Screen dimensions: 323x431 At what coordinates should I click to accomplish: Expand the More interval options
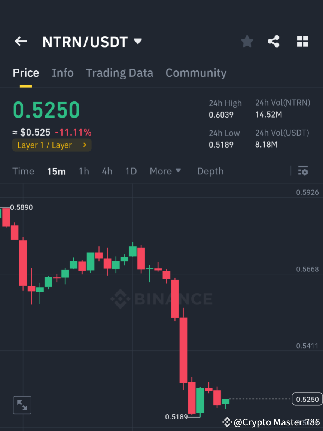165,171
